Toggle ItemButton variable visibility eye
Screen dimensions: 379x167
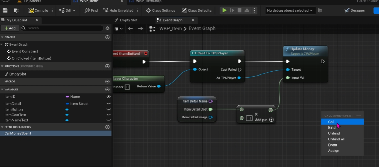tap(109, 109)
